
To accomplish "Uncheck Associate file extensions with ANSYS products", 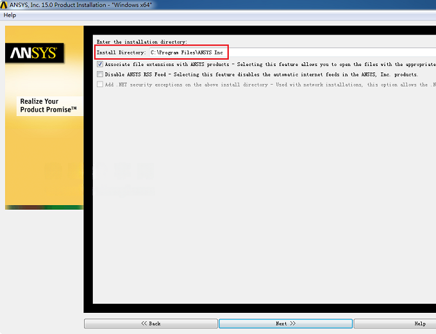I will tap(100, 64).
